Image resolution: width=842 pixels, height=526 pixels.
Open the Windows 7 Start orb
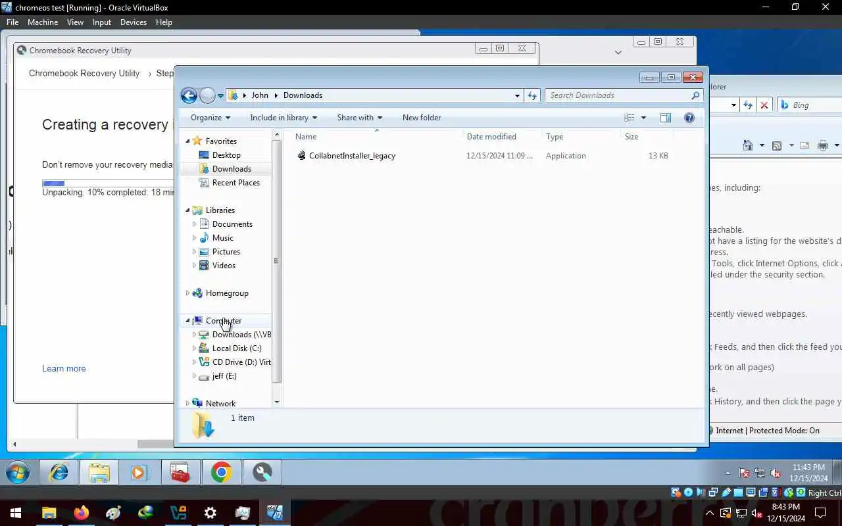click(18, 472)
